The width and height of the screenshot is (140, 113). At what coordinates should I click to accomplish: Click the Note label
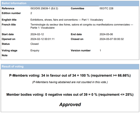tap(5, 55)
